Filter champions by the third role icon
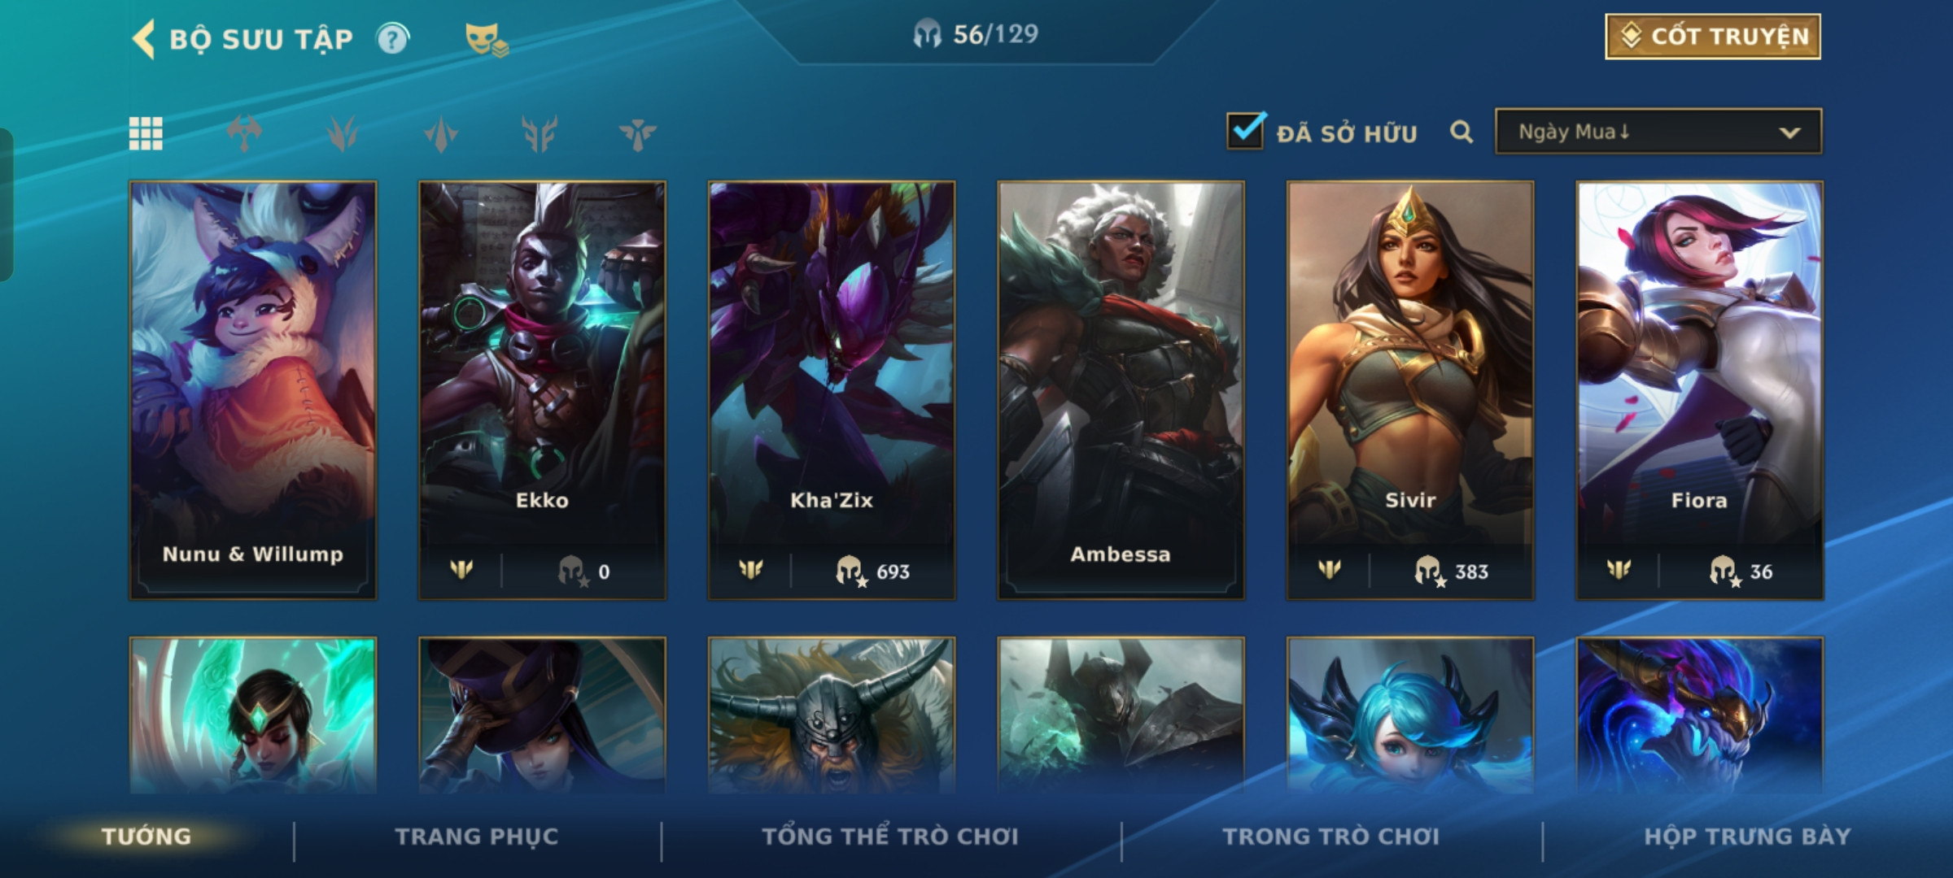Image resolution: width=1953 pixels, height=878 pixels. [441, 134]
